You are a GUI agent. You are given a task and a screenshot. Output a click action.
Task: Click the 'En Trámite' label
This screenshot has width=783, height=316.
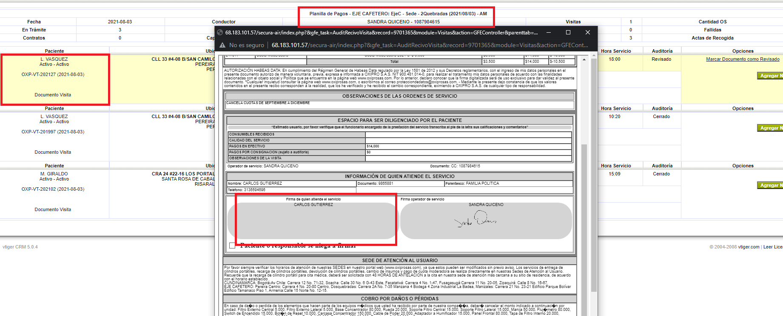(x=34, y=30)
